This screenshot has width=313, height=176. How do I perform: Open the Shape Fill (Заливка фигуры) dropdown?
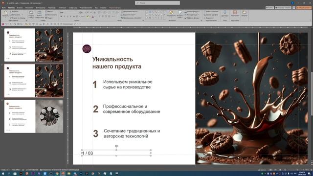tap(192, 12)
